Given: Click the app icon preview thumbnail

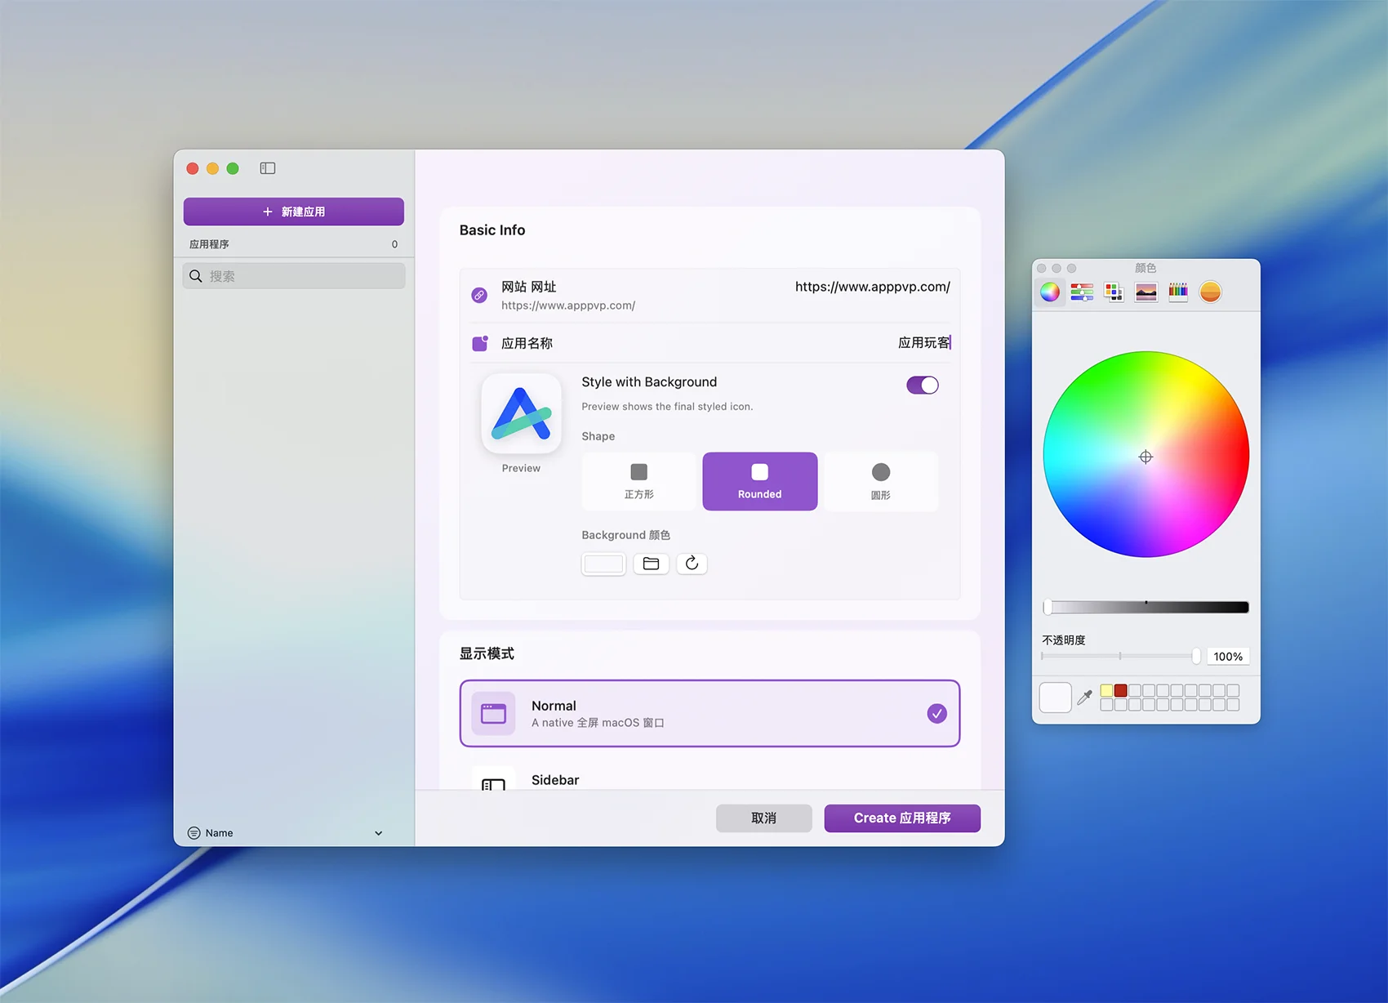Looking at the screenshot, I should point(522,413).
